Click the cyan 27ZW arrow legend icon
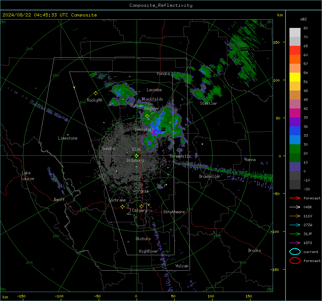 point(295,225)
